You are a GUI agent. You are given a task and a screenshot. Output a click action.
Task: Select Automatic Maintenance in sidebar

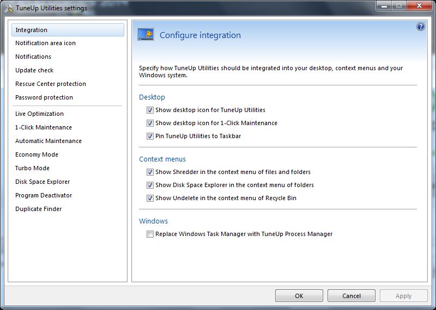click(x=68, y=141)
